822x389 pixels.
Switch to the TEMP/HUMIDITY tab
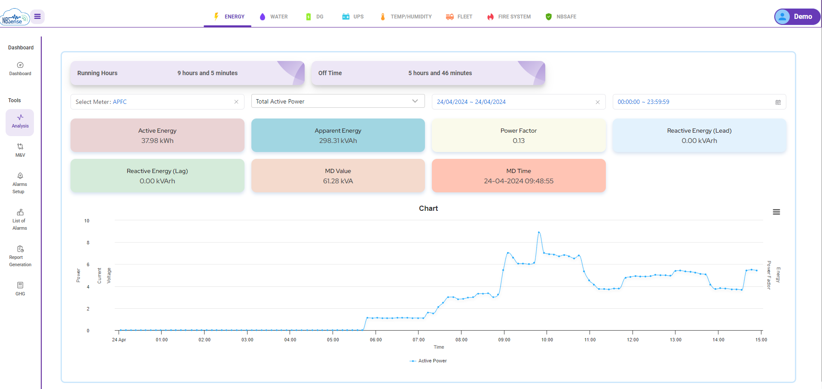click(406, 17)
